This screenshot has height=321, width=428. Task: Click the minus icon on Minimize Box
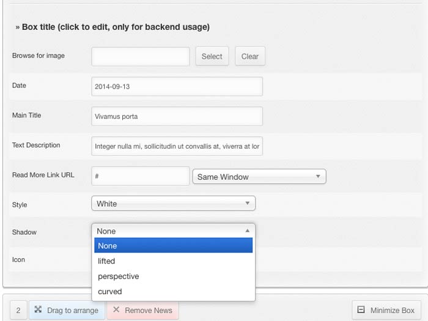pos(361,310)
